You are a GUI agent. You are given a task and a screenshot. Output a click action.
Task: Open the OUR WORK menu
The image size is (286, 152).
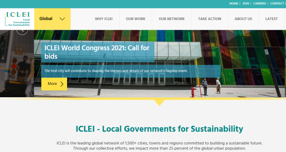[x=136, y=19]
